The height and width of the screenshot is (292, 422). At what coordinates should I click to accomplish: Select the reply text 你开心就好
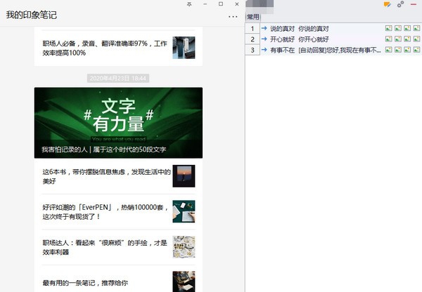pos(314,39)
